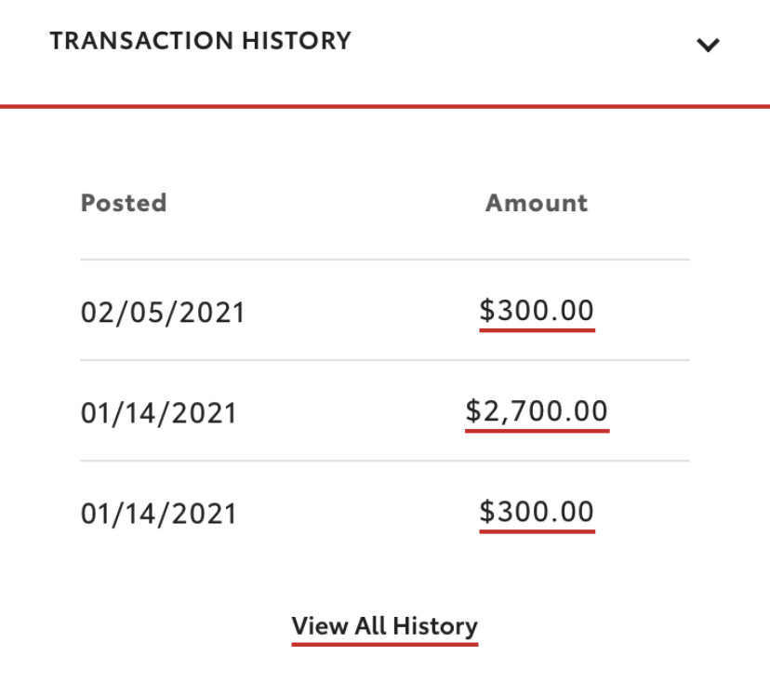Click the red underline beneath $2,700.00
770x683 pixels.
(x=538, y=431)
